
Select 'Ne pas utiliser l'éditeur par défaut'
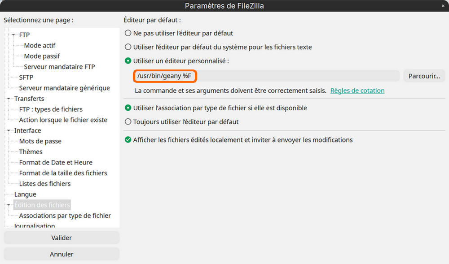pyautogui.click(x=128, y=33)
